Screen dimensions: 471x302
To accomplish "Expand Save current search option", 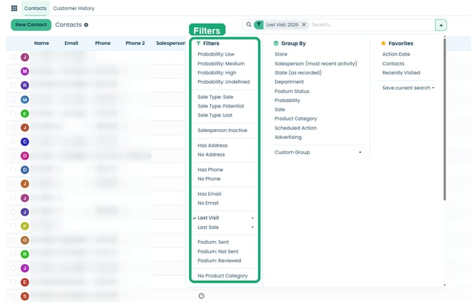I will click(408, 88).
